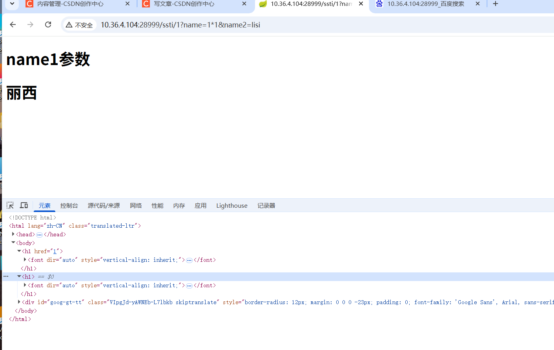This screenshot has width=554, height=350.
Task: Click the name1参数 page heading
Action: tap(48, 60)
